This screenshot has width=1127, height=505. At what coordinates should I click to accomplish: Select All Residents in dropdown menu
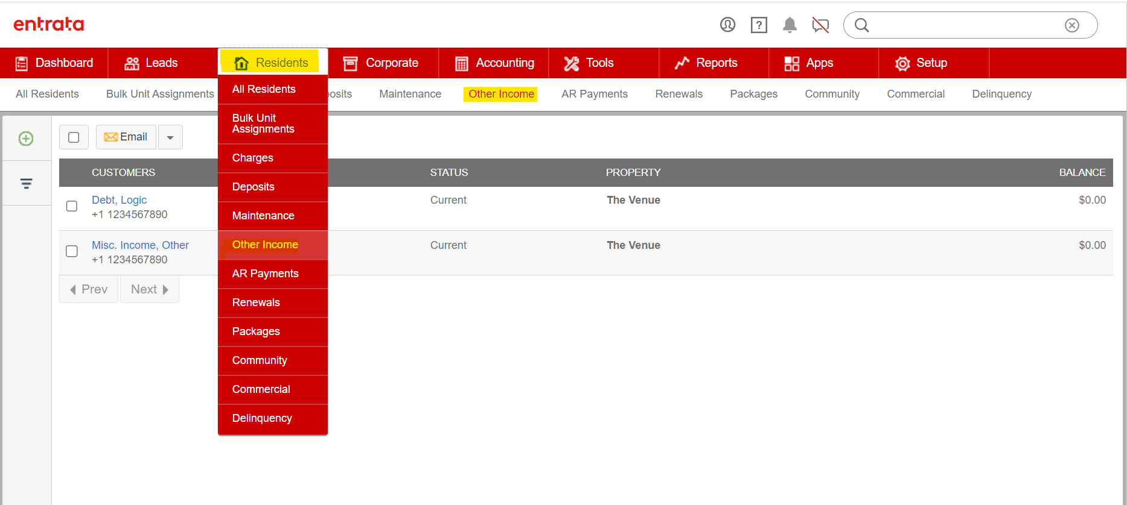[x=273, y=89]
